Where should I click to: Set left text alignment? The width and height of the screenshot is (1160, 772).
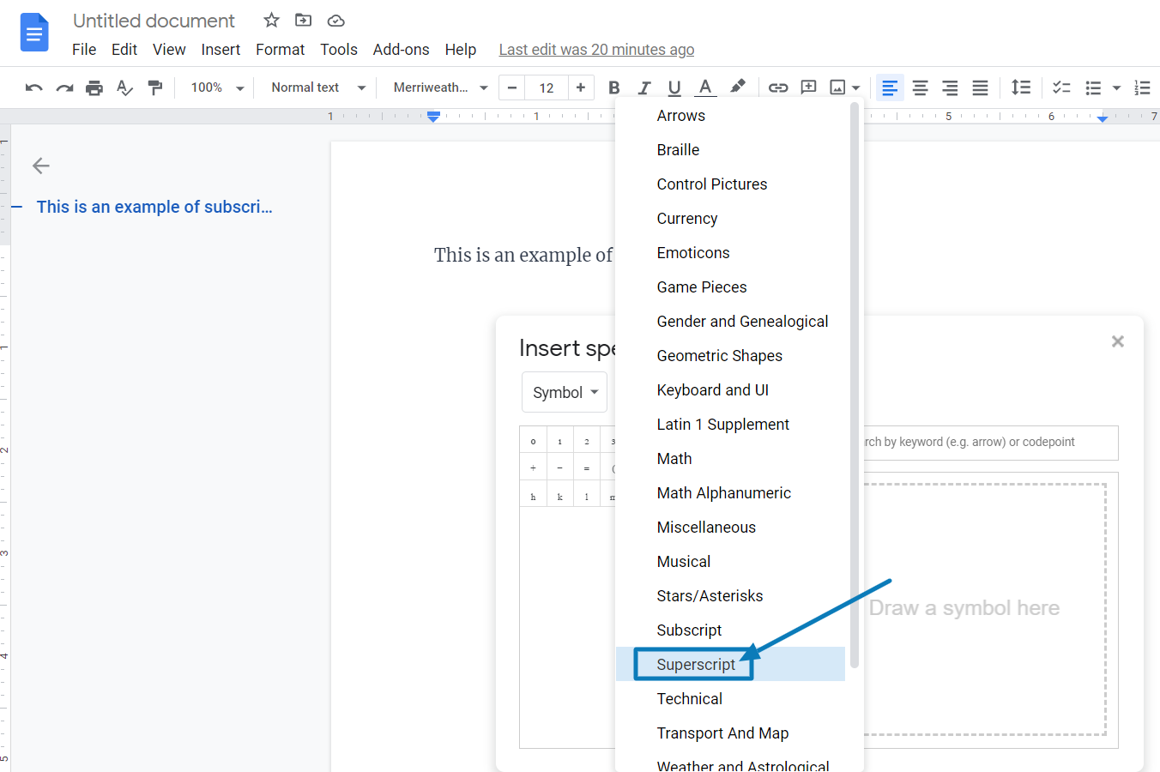click(890, 87)
